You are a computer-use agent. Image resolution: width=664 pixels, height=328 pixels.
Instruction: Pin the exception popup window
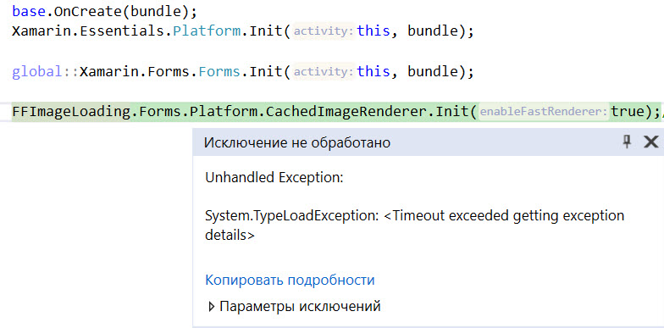pyautogui.click(x=627, y=142)
